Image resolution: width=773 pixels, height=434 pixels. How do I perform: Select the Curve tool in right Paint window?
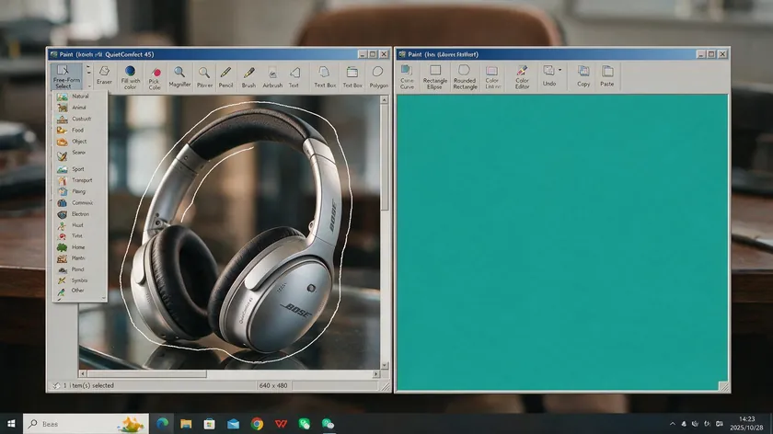[x=407, y=77]
